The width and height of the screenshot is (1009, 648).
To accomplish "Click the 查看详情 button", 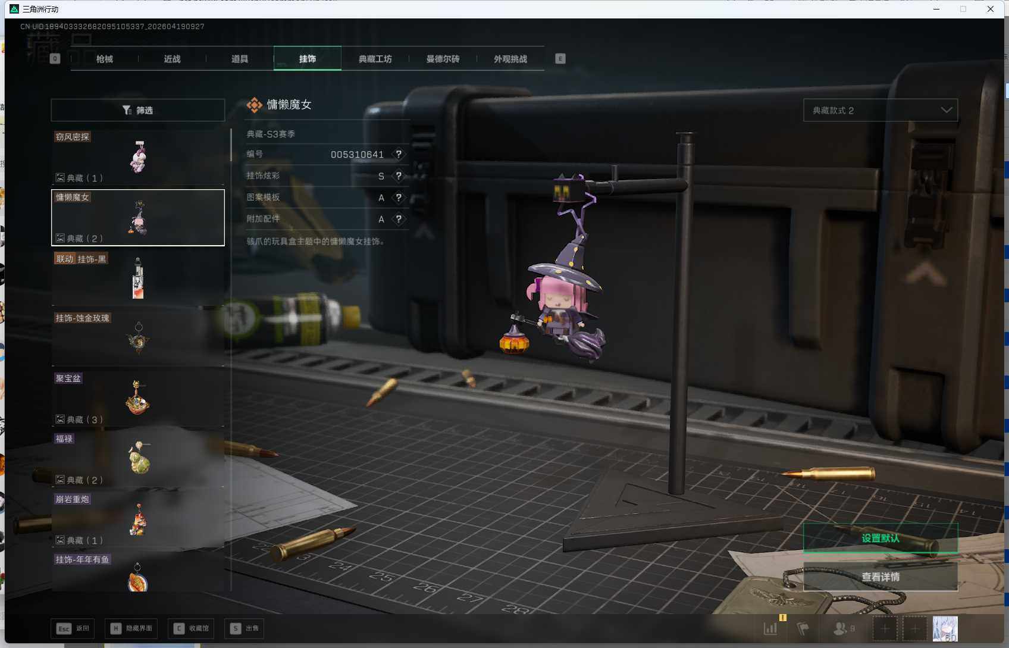I will 880,577.
